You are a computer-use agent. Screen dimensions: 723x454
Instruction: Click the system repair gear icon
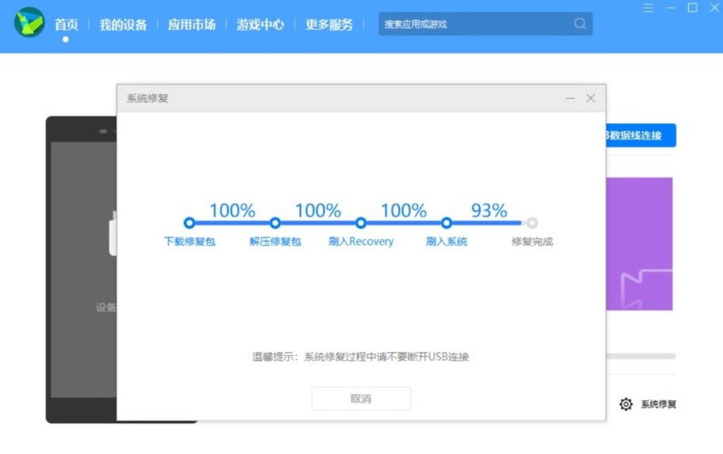click(x=626, y=404)
